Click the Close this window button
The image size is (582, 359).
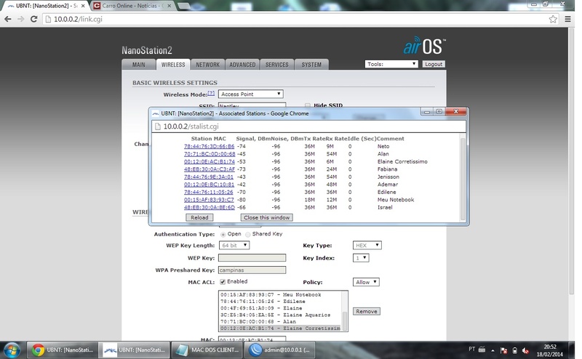click(266, 218)
